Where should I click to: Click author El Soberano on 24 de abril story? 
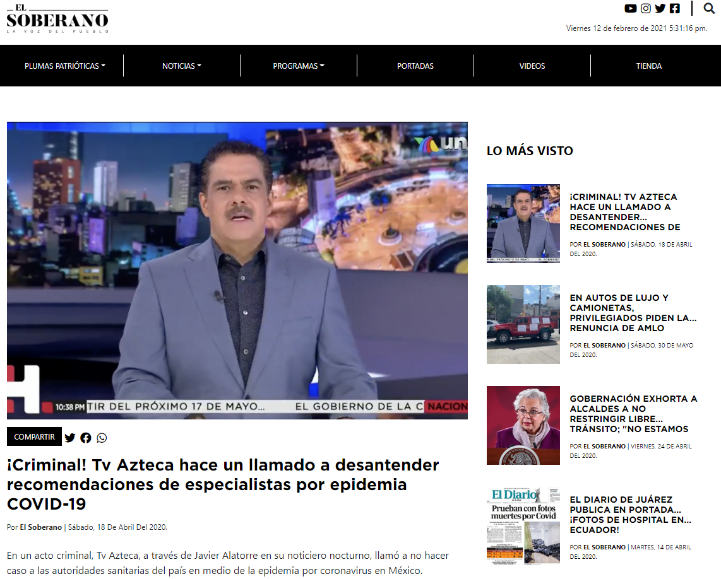click(604, 446)
